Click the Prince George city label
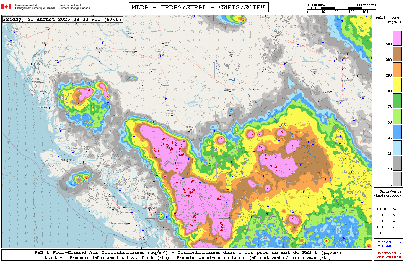Screen dimensions: 404x262 [160, 53]
